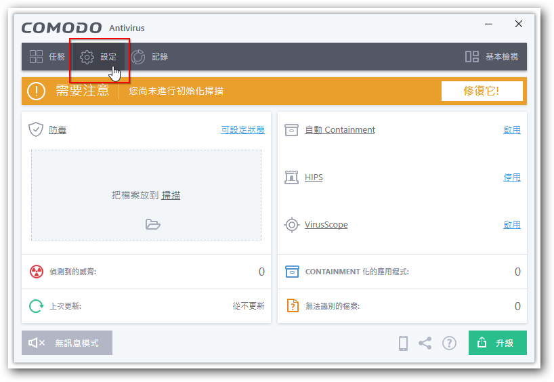Click the 修復它! (Fix it) button
The height and width of the screenshot is (382, 554).
(482, 91)
